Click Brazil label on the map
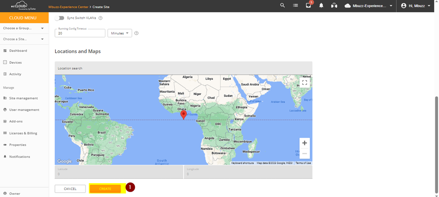 (101, 132)
